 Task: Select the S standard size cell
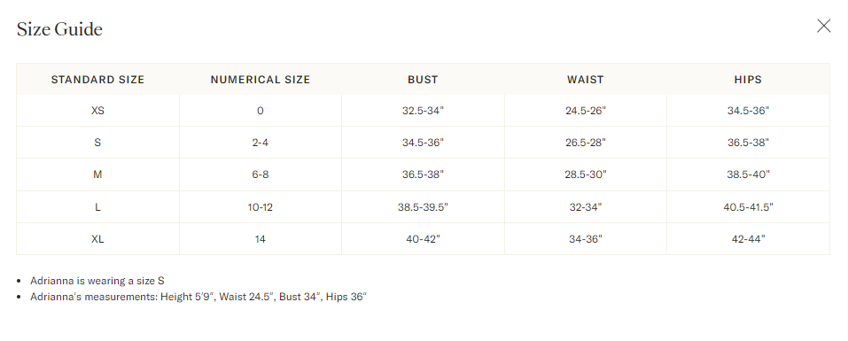(x=97, y=143)
